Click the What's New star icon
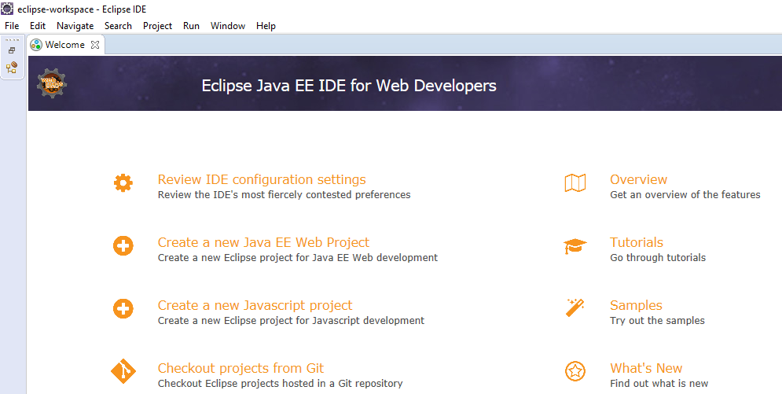This screenshot has height=394, width=782. pos(575,371)
